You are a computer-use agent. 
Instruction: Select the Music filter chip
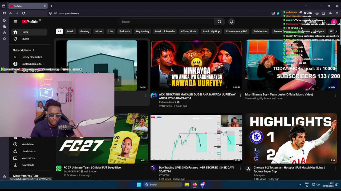pyautogui.click(x=71, y=31)
